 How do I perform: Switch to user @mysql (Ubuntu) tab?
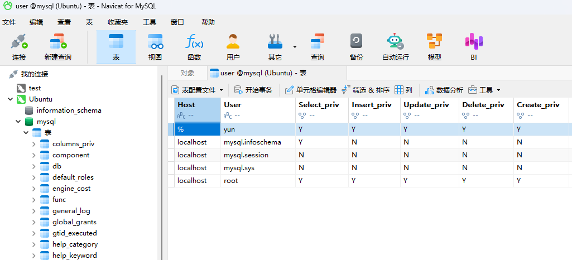click(x=277, y=73)
